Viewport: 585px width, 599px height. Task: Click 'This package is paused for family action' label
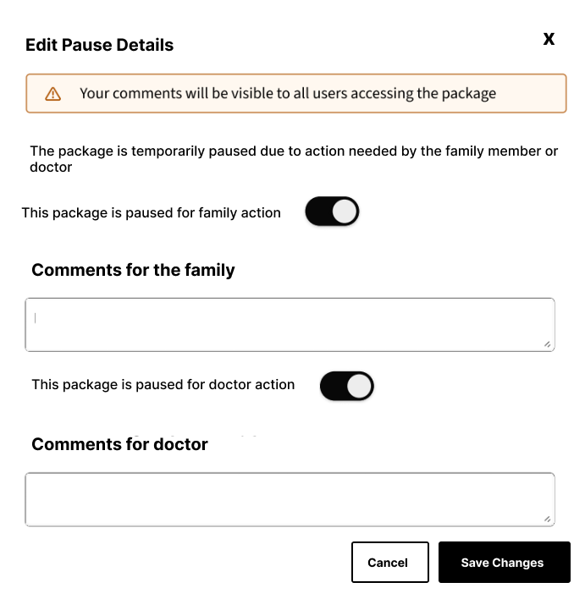151,213
